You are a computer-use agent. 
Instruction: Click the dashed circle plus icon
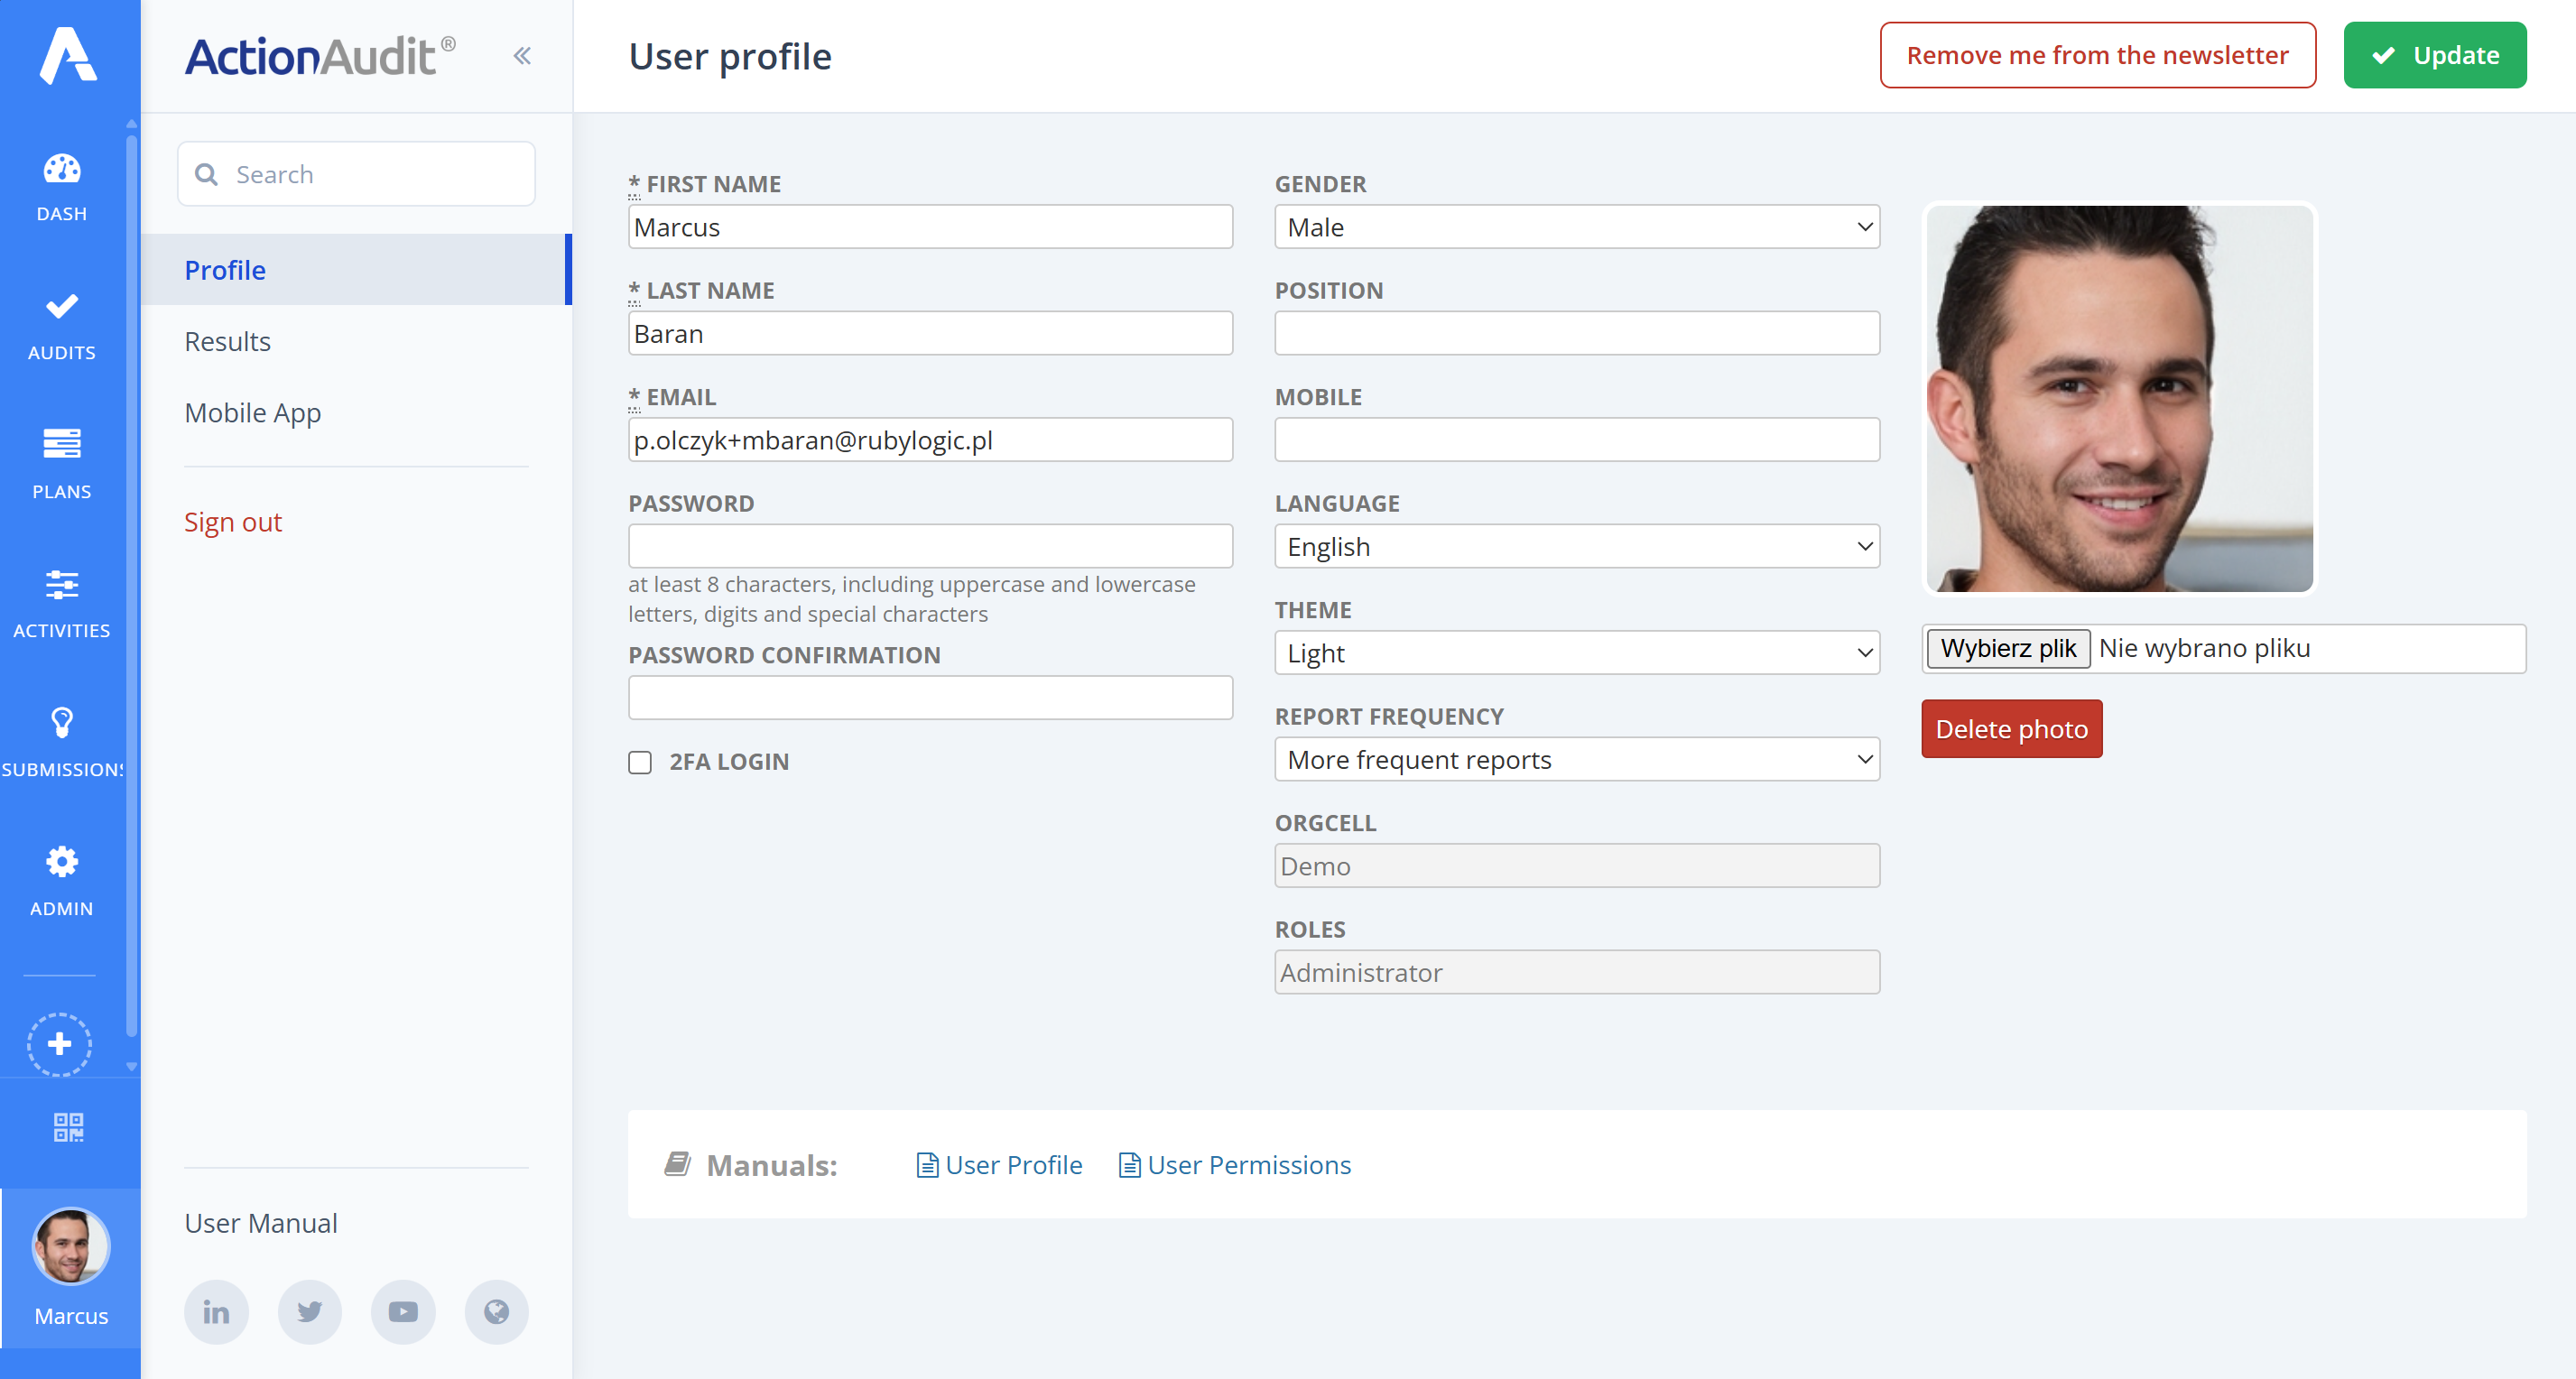[60, 1044]
